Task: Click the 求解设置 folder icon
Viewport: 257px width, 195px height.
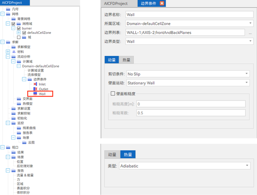Action: 14,108
